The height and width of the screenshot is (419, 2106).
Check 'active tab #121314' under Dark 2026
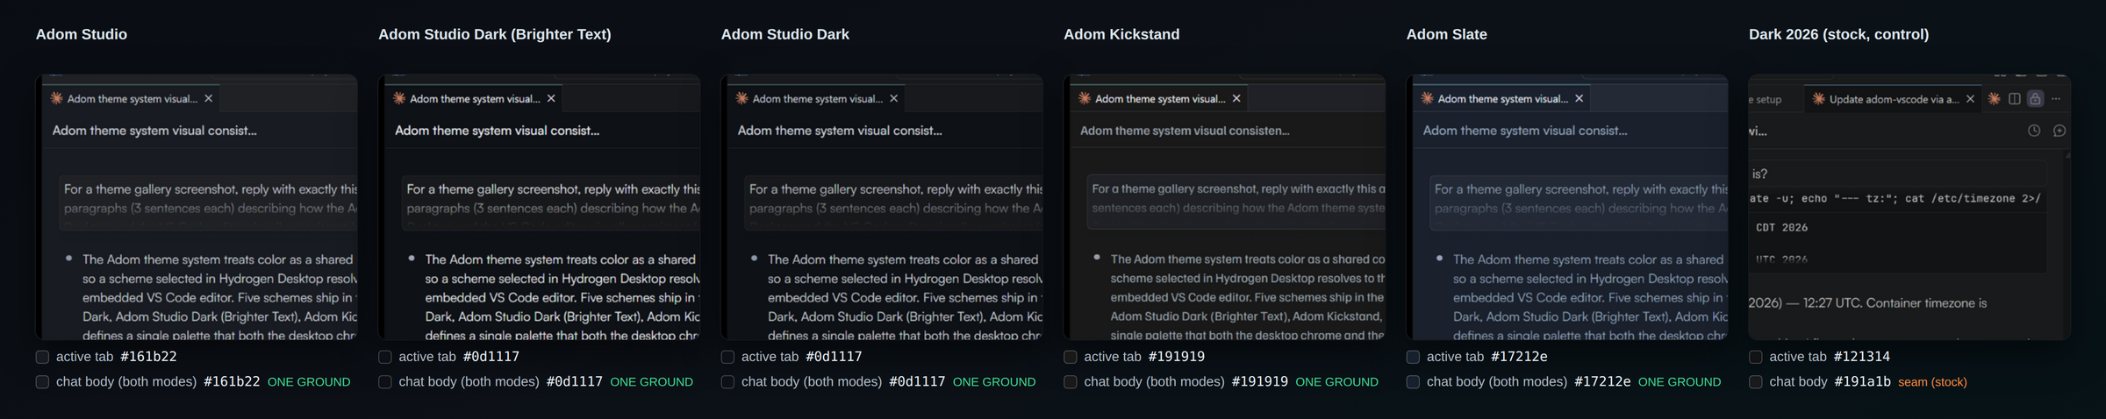point(1755,357)
